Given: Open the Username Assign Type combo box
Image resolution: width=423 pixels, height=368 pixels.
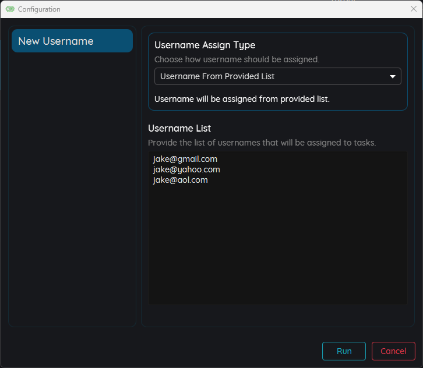Looking at the screenshot, I should coord(277,76).
